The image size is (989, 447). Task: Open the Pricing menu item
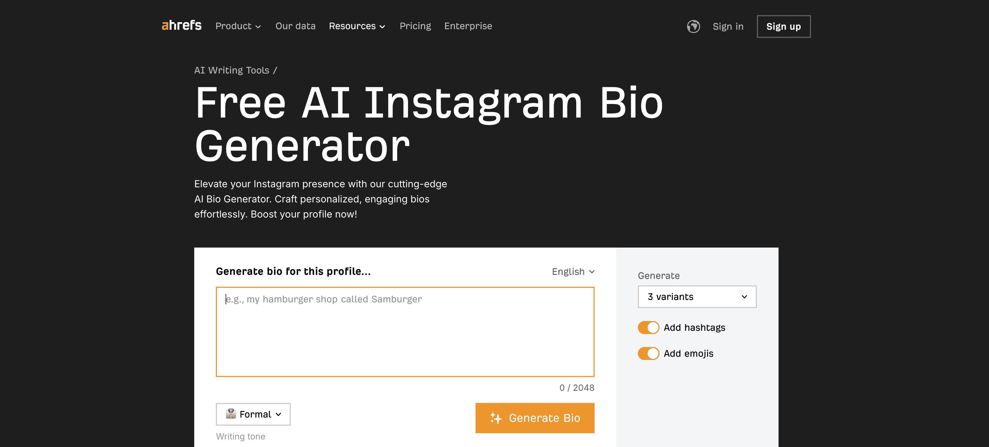pos(416,26)
